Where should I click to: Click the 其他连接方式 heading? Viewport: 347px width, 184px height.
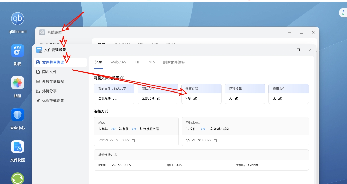[108, 155]
